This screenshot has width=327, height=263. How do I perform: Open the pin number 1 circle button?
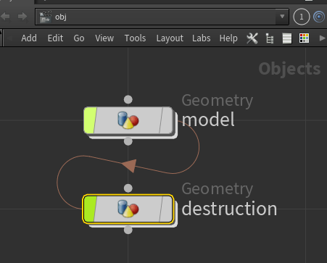(x=302, y=17)
